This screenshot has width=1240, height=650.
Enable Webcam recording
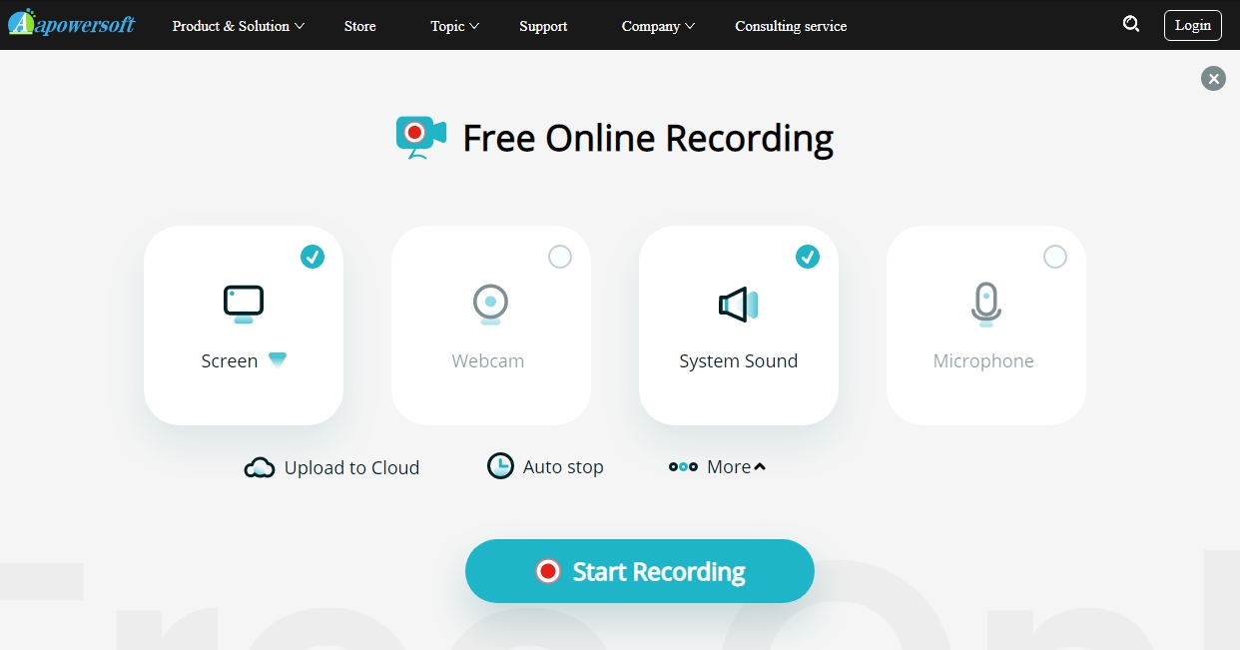click(x=560, y=257)
